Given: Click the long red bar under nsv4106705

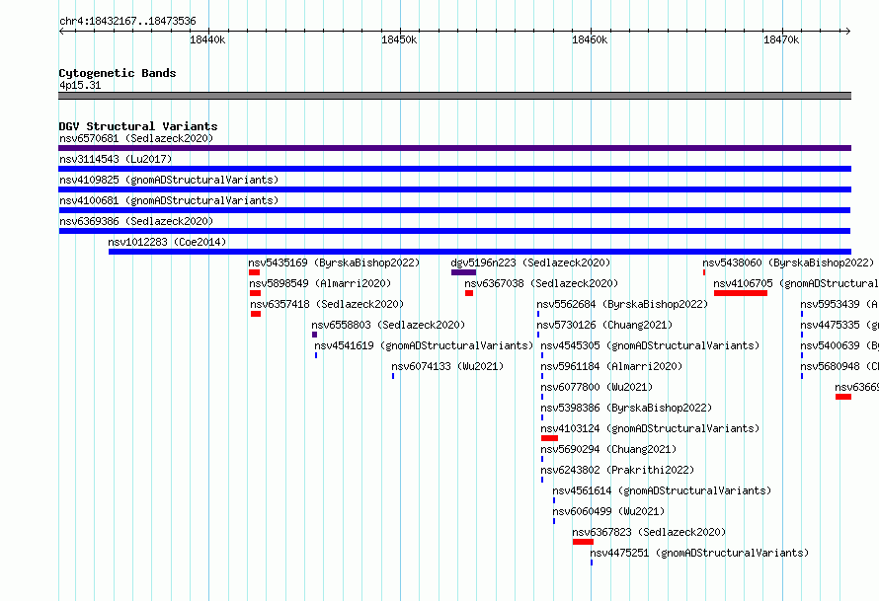Looking at the screenshot, I should (x=741, y=293).
